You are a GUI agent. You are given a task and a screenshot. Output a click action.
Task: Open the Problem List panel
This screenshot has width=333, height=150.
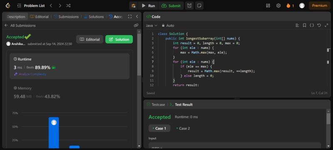pos(31,6)
